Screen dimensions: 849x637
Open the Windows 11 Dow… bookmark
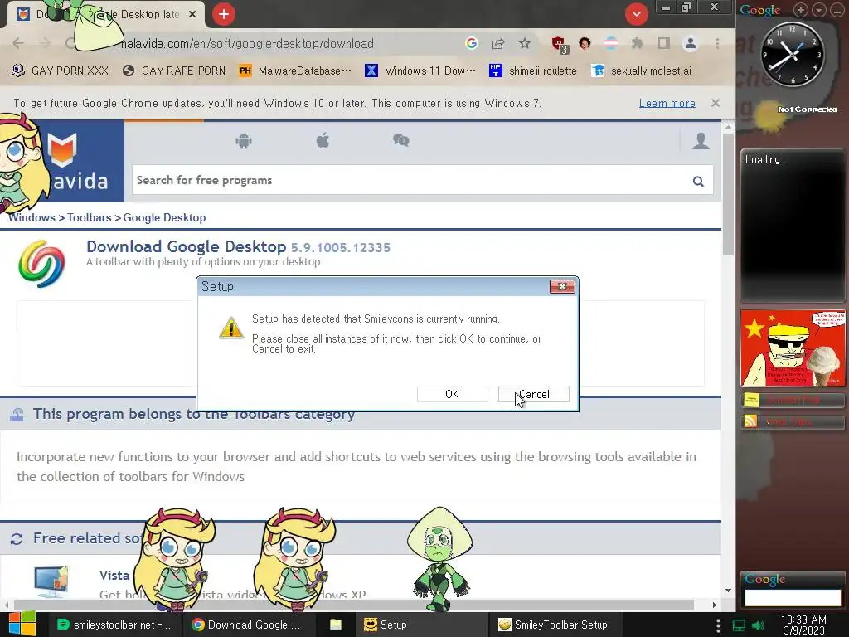(420, 71)
